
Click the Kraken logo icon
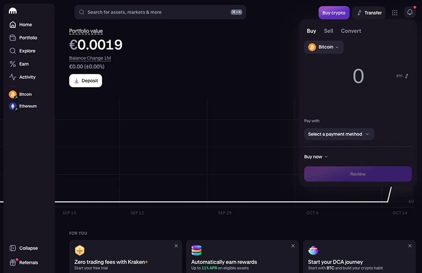[13, 11]
